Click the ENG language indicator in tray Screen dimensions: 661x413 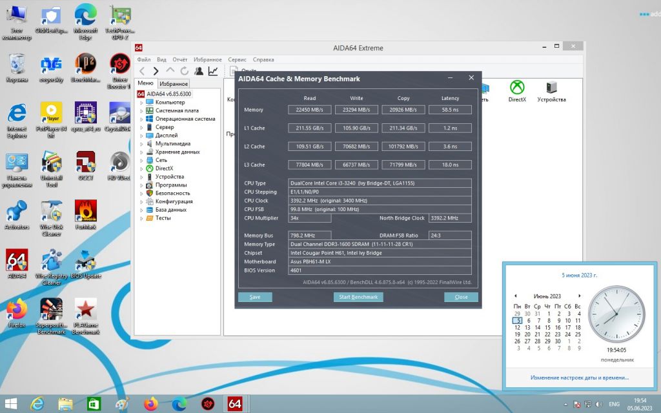(x=615, y=404)
